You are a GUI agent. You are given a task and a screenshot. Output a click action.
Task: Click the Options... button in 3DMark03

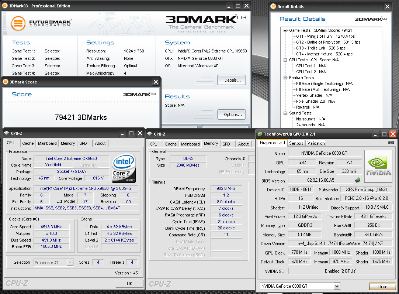(232, 114)
